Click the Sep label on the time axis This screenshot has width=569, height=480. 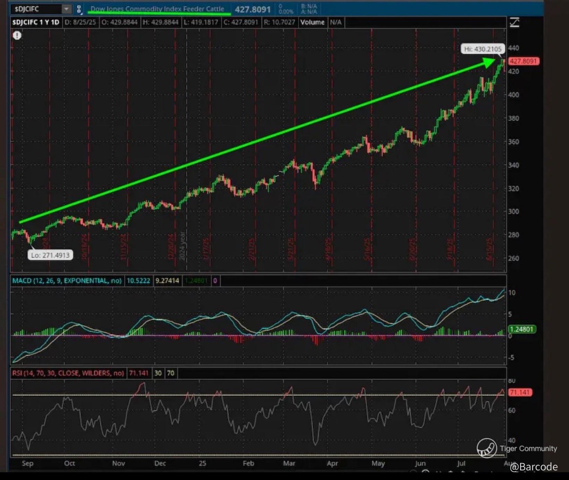pos(28,463)
